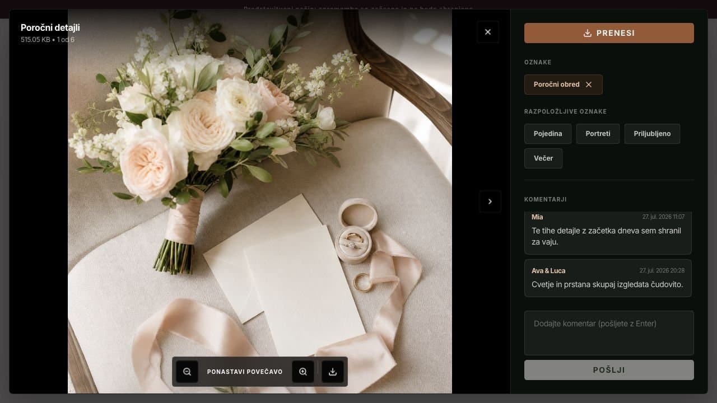Add the Priljubljeno tag
The width and height of the screenshot is (717, 403).
652,134
